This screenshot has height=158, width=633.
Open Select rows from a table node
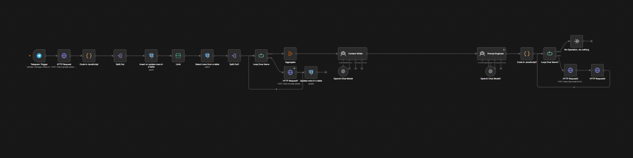(207, 56)
